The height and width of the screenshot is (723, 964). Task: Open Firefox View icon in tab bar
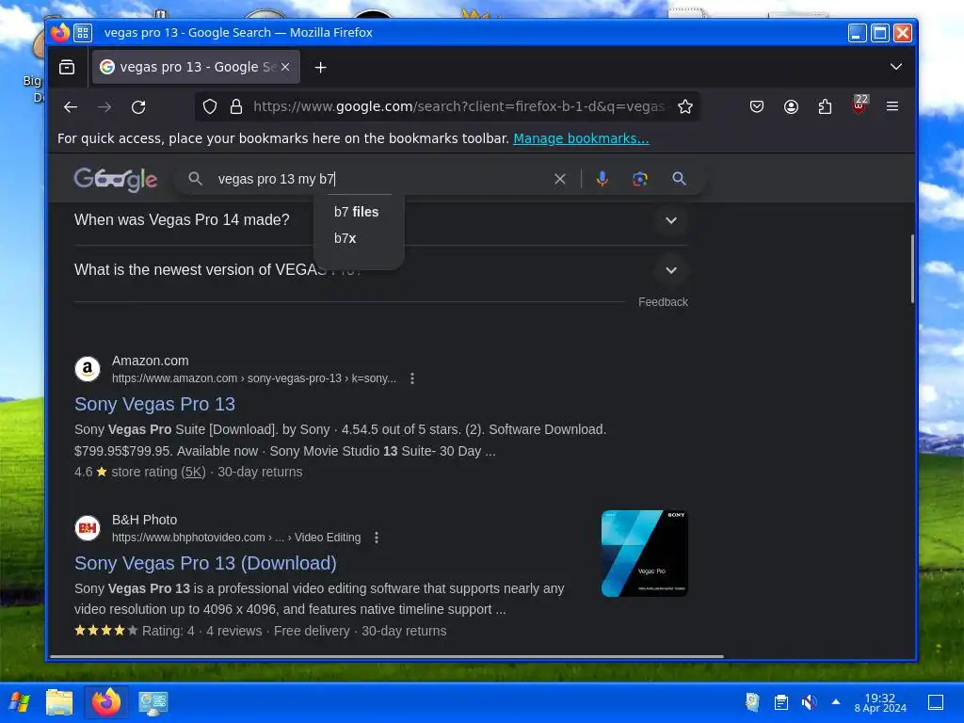click(x=67, y=67)
